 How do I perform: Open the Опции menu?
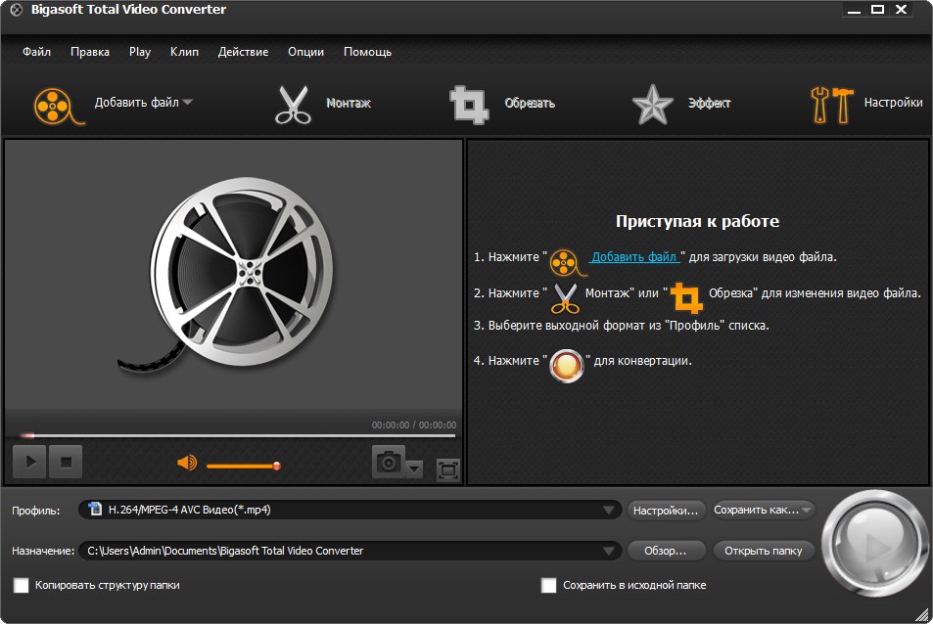pos(305,52)
